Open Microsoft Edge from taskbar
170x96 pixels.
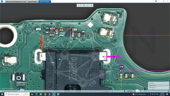pos(36,94)
